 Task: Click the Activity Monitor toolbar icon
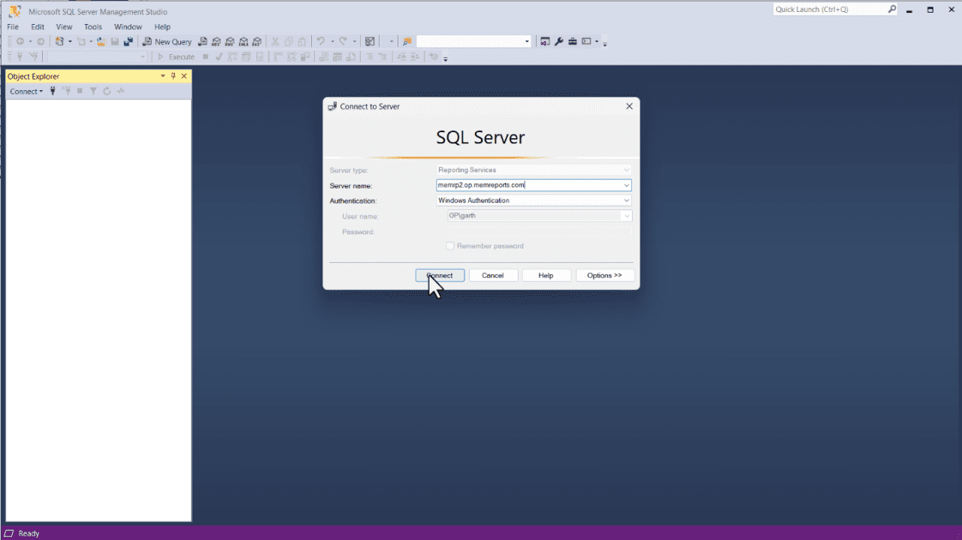pos(370,42)
